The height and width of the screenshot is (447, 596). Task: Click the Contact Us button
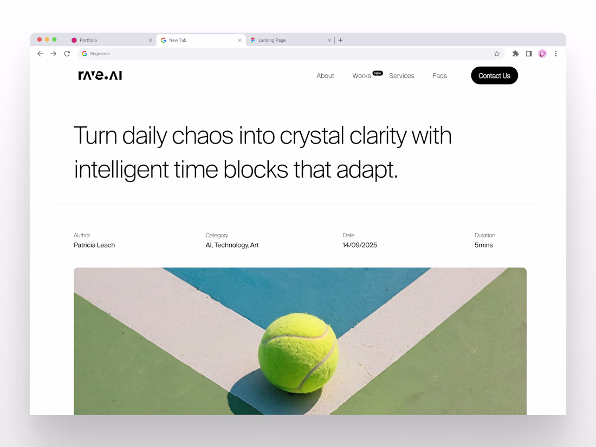click(x=494, y=76)
